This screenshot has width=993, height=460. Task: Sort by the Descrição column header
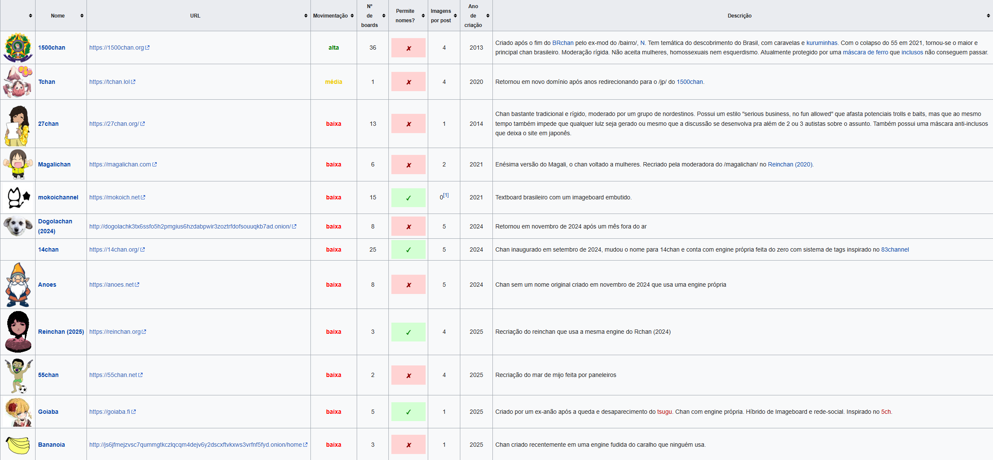tap(988, 16)
